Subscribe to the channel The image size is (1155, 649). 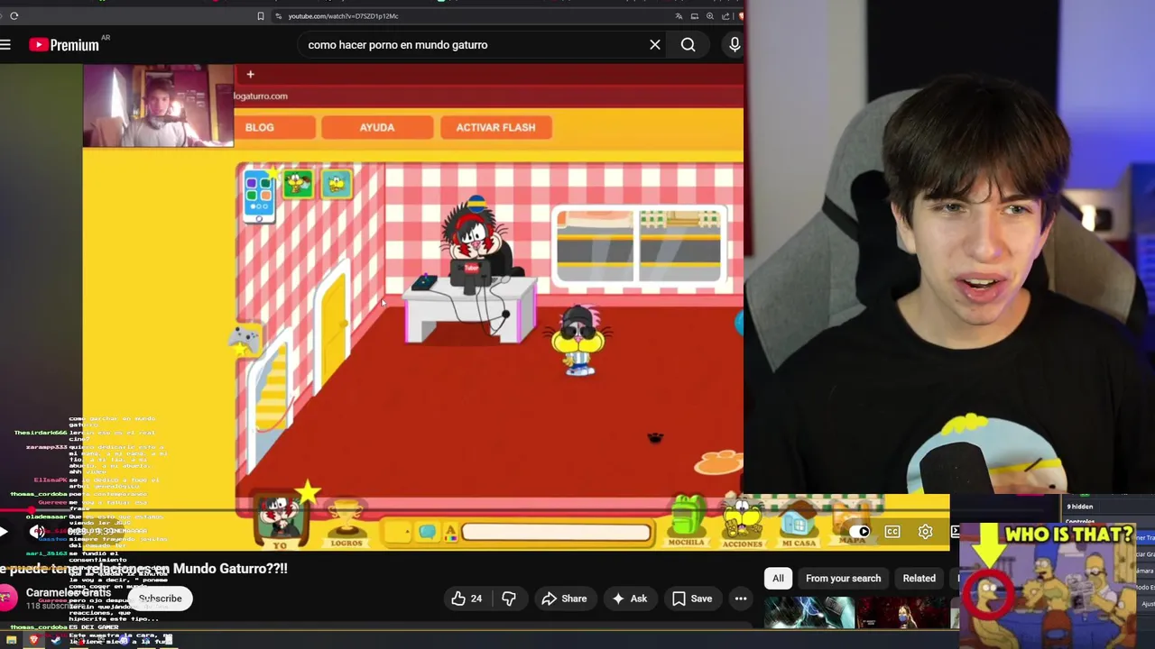(160, 599)
